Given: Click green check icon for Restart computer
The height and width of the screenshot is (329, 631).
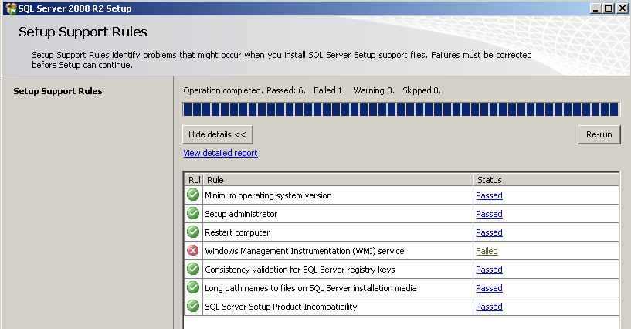Looking at the screenshot, I should click(193, 232).
